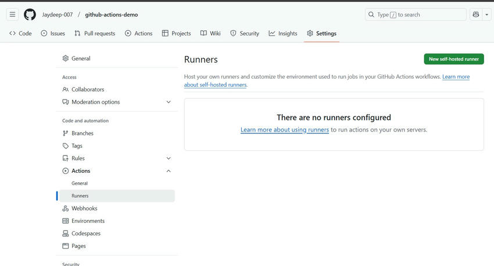Click the Branches git-branch icon

[65, 133]
